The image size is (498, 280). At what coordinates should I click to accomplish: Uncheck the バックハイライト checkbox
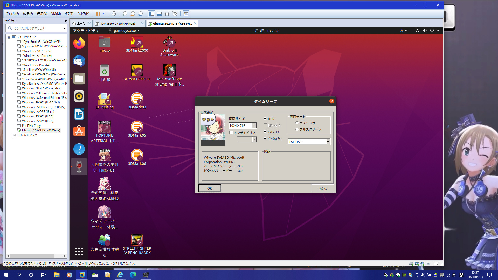tap(265, 138)
